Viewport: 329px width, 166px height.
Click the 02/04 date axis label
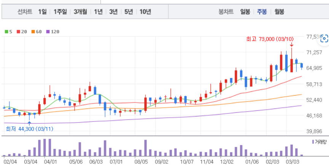pos(10,162)
